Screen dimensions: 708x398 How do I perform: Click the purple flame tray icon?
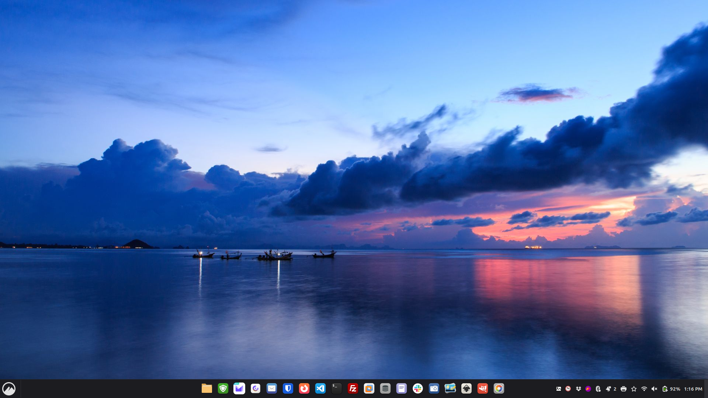(588, 389)
